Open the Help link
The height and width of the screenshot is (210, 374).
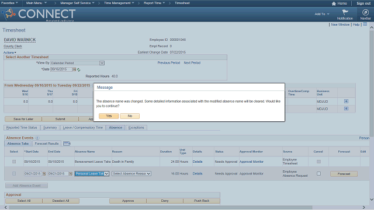click(x=356, y=24)
